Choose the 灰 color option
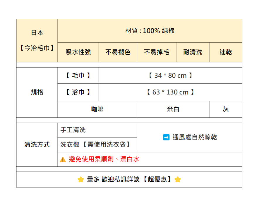Image resolution: width=257 pixels, height=203 pixels. [x=226, y=109]
